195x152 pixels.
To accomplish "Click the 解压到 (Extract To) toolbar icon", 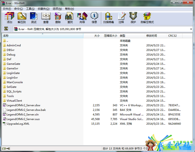I will click(22, 16).
